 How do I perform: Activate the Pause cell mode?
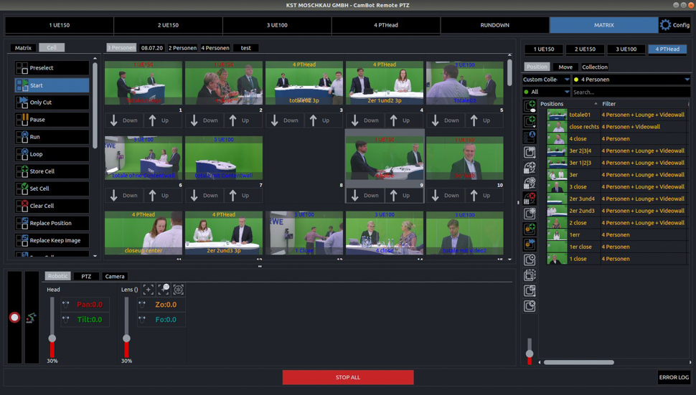click(x=52, y=120)
